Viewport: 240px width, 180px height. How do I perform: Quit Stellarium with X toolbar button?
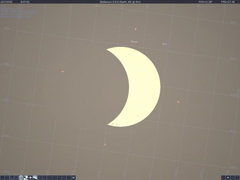pyautogui.click(x=73, y=177)
